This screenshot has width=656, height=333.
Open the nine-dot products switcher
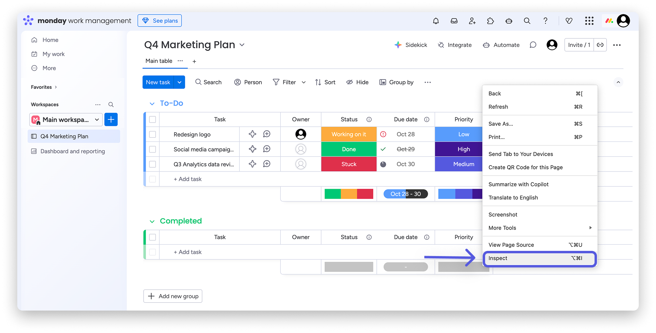tap(589, 21)
